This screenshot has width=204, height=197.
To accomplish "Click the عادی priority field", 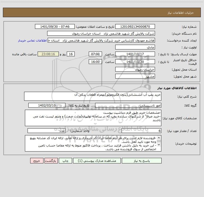I will [135, 47].
